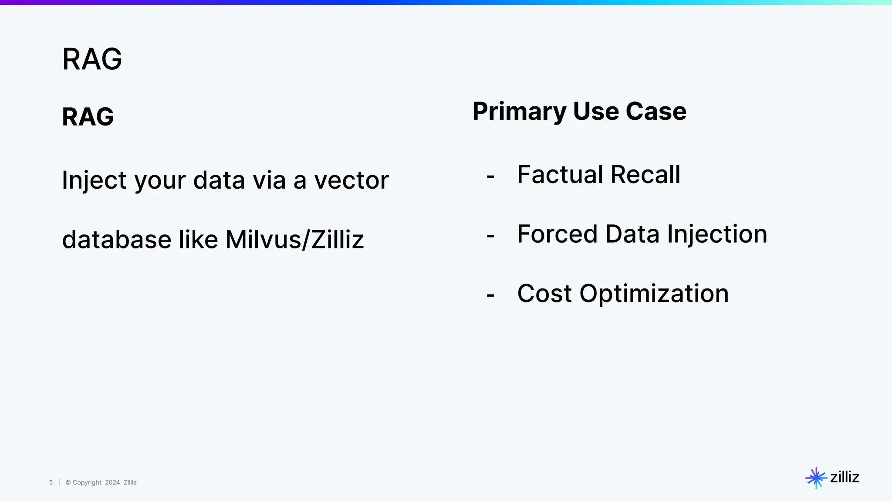This screenshot has height=502, width=892.
Task: Select the large RAG slide title
Action: click(92, 59)
